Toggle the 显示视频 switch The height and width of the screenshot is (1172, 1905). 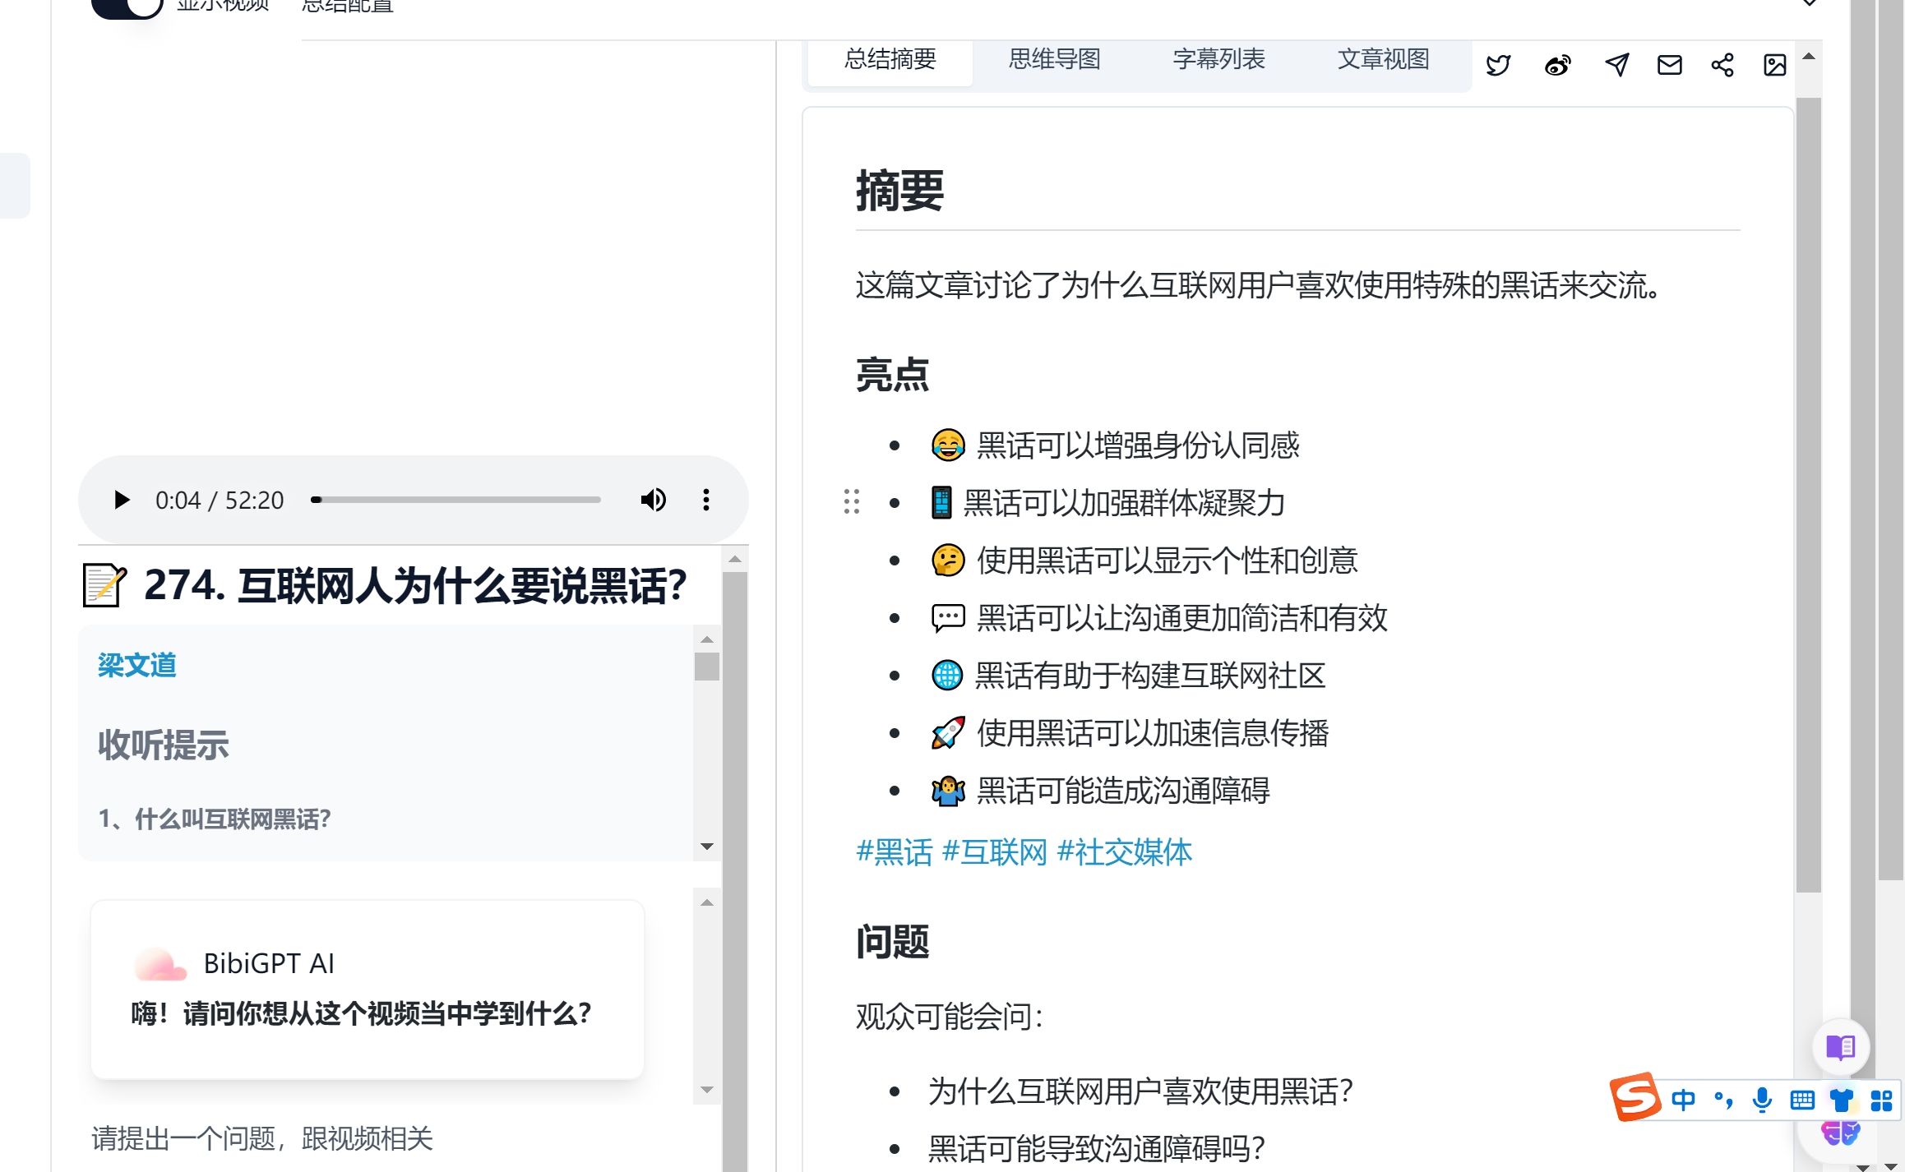pyautogui.click(x=128, y=7)
